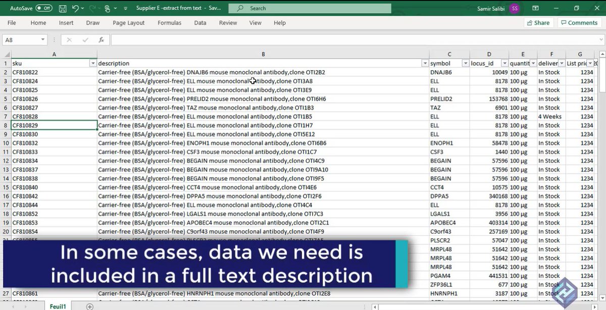Switch to the Insert ribbon tab
Image resolution: width=606 pixels, height=310 pixels.
click(66, 23)
